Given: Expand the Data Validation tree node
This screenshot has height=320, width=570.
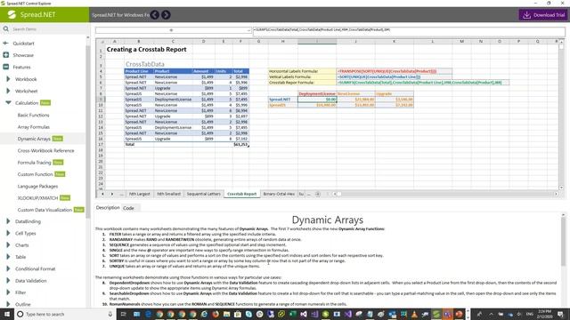Looking at the screenshot, I should [8, 281].
